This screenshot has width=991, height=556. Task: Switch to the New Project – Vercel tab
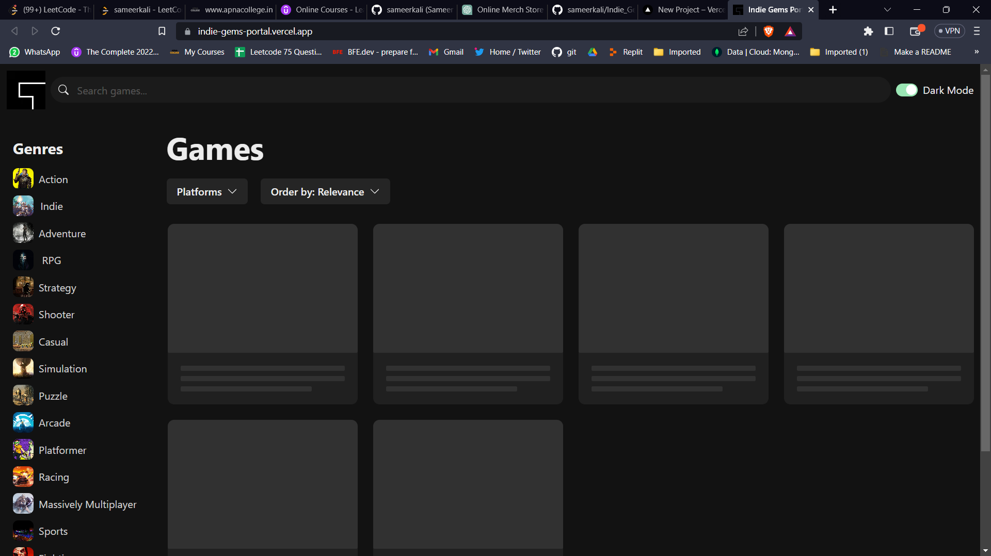pos(683,10)
